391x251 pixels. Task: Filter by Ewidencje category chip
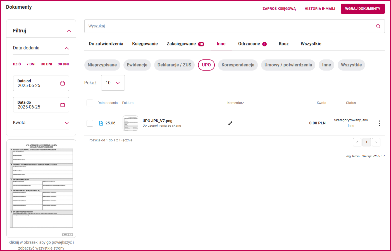(x=137, y=65)
